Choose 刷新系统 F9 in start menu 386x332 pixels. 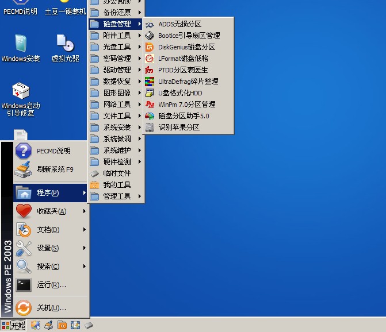[x=51, y=169]
